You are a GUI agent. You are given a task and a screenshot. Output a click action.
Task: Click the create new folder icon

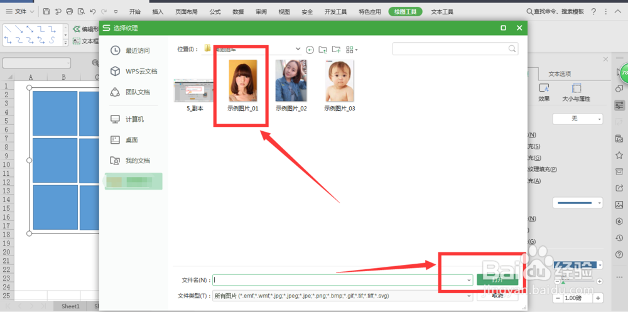tap(336, 50)
